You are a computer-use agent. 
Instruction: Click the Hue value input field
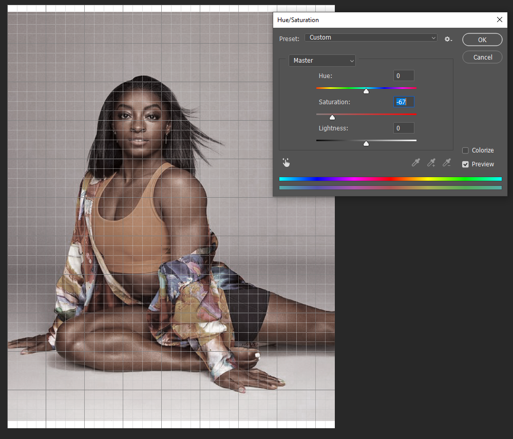(404, 75)
